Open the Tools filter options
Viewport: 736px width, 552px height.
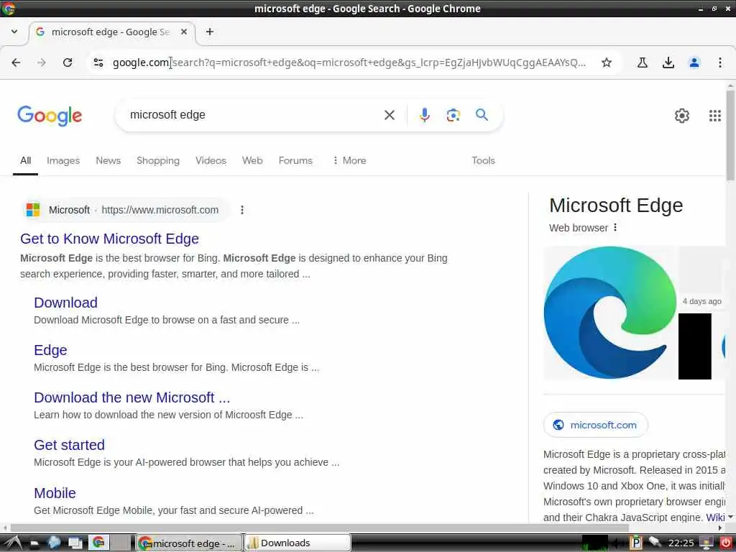pos(483,160)
